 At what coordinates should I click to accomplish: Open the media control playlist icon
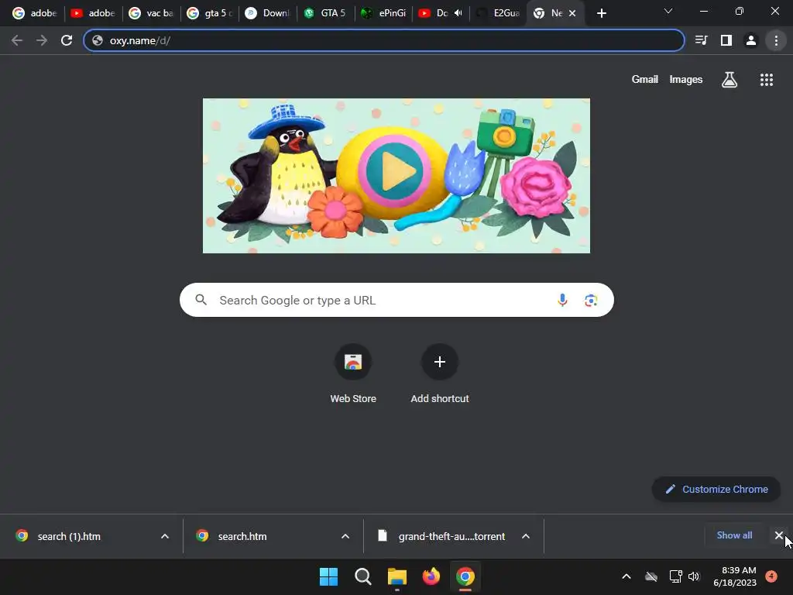[x=701, y=40]
